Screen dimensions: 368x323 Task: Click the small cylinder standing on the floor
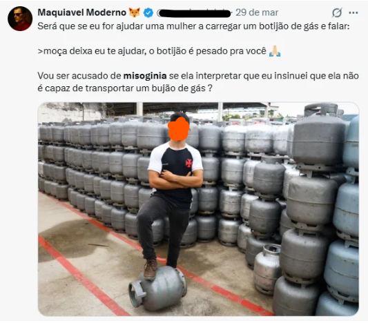click(267, 269)
